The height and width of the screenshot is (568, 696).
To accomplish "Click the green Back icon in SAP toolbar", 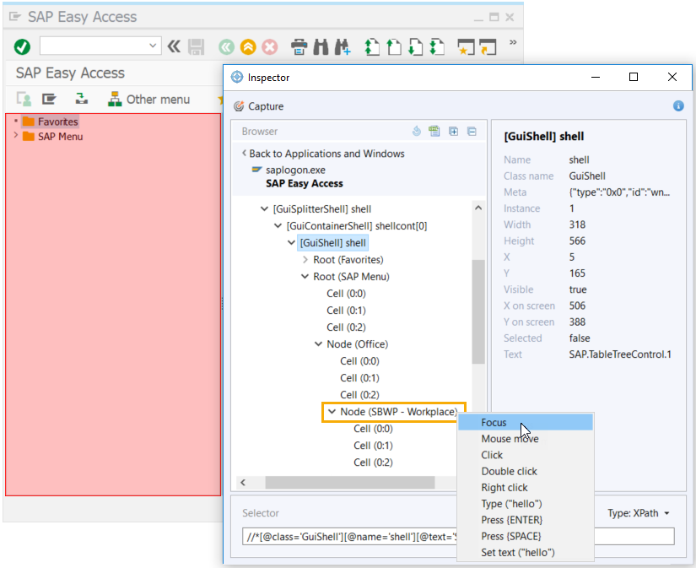I will (x=226, y=46).
